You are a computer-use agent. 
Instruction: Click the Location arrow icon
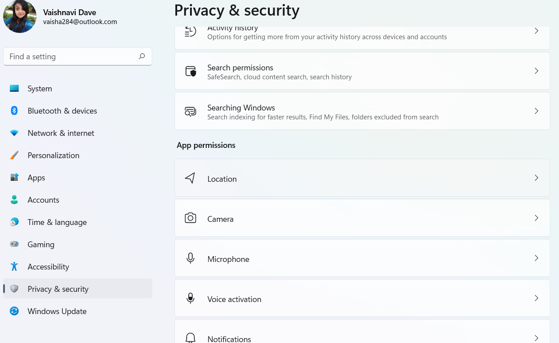pyautogui.click(x=190, y=178)
